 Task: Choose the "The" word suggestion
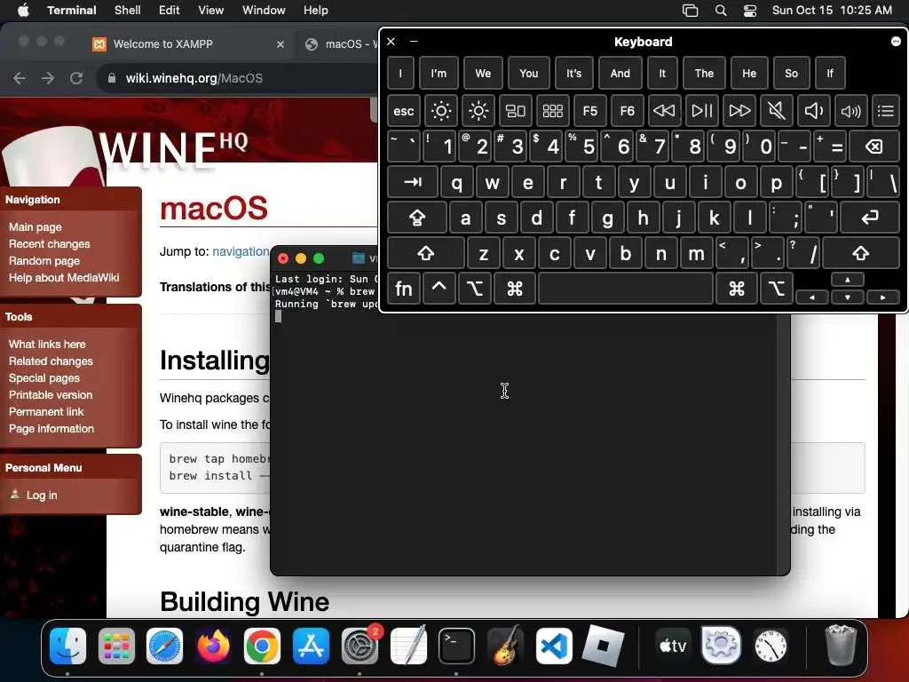coord(704,73)
